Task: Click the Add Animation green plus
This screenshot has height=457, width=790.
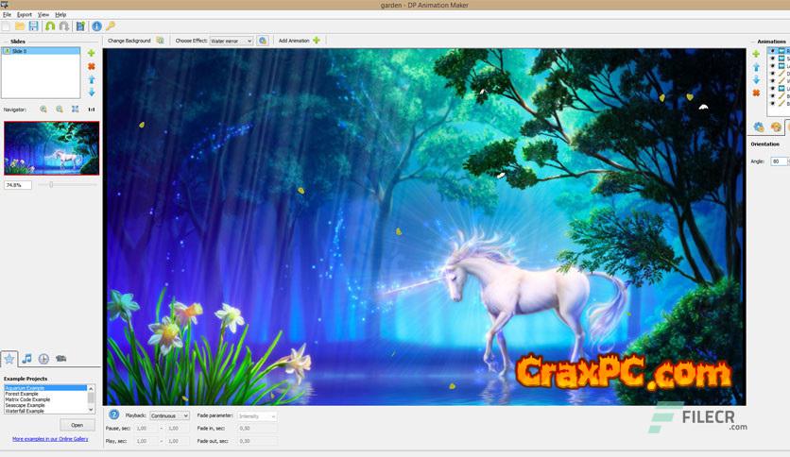Action: pos(317,41)
